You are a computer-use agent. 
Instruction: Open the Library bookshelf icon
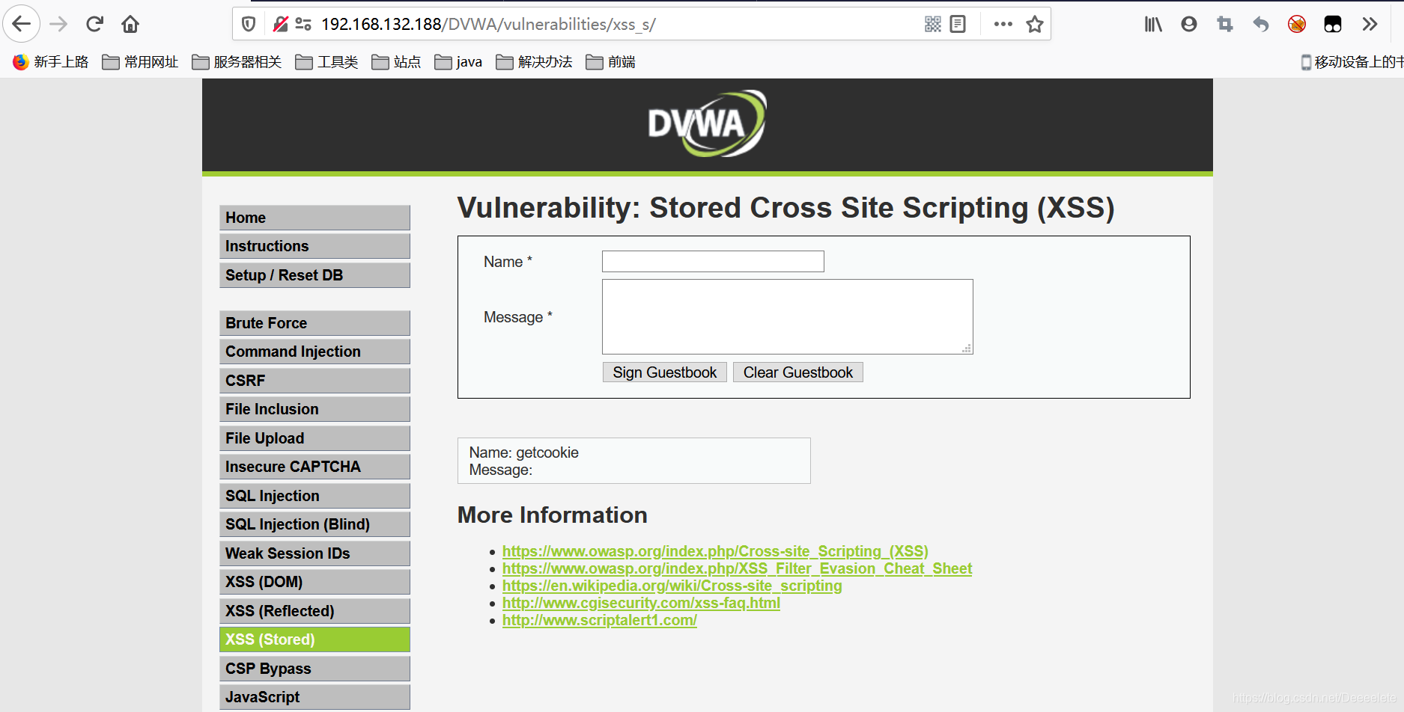click(1153, 24)
